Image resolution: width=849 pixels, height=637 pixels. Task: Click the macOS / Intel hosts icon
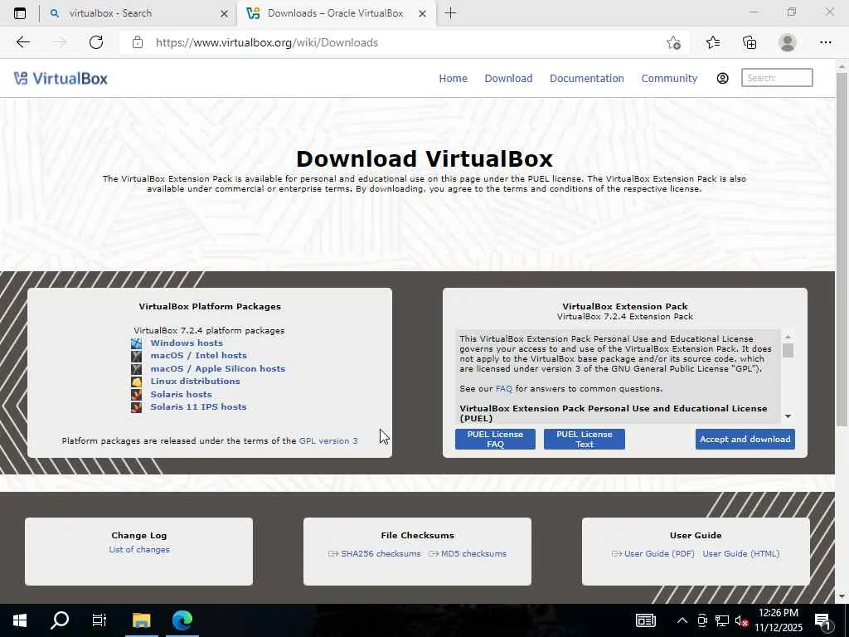coord(137,356)
